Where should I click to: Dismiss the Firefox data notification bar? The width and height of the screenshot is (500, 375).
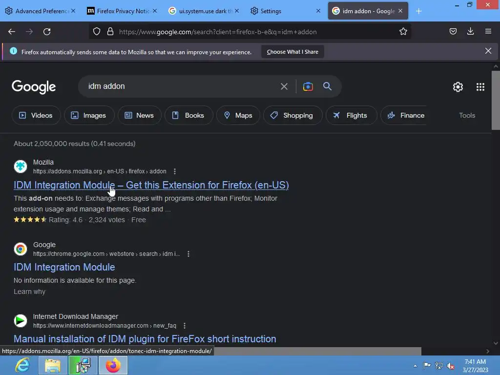(488, 51)
